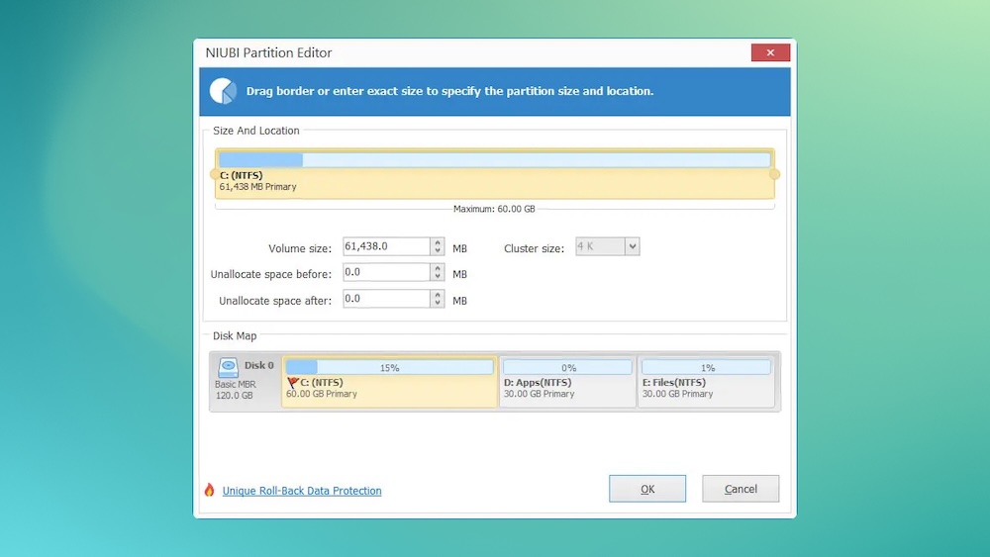This screenshot has height=557, width=990.
Task: Click the right resize handle of partition bar
Action: click(774, 174)
